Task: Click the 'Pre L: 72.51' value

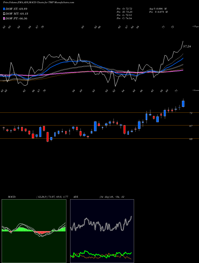Action: [124, 15]
